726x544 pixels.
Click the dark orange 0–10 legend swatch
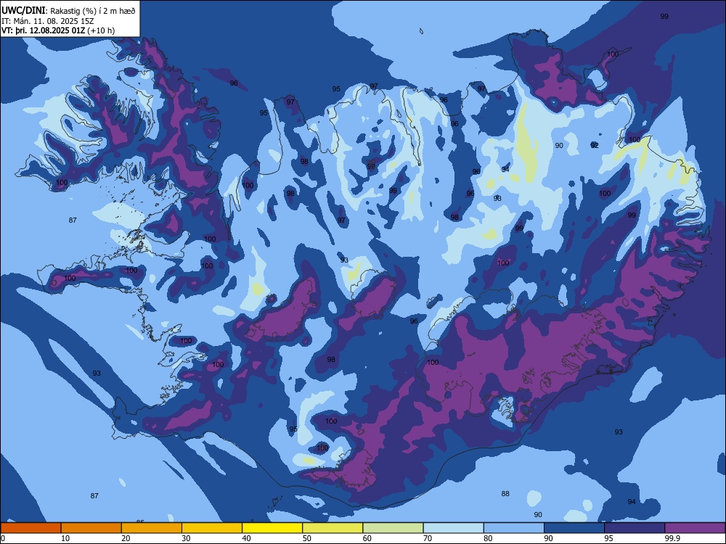tap(30, 528)
